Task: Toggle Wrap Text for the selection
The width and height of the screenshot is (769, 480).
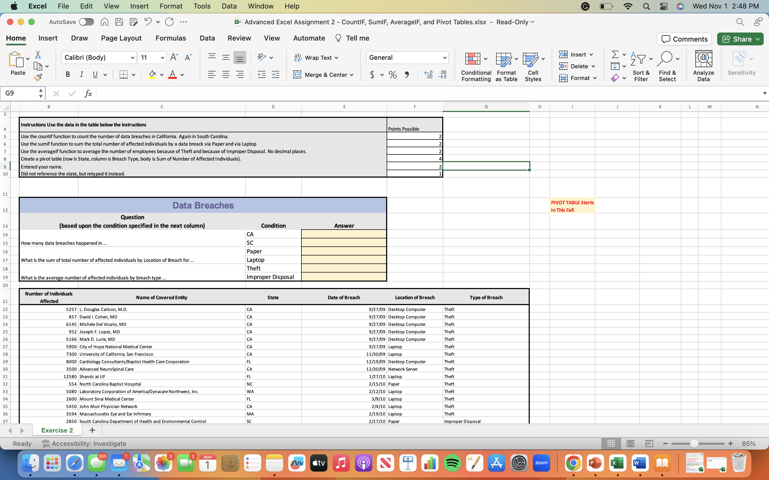Action: tap(316, 57)
